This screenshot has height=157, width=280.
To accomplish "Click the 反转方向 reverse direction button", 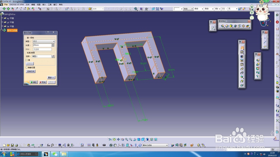I will coord(31,71).
